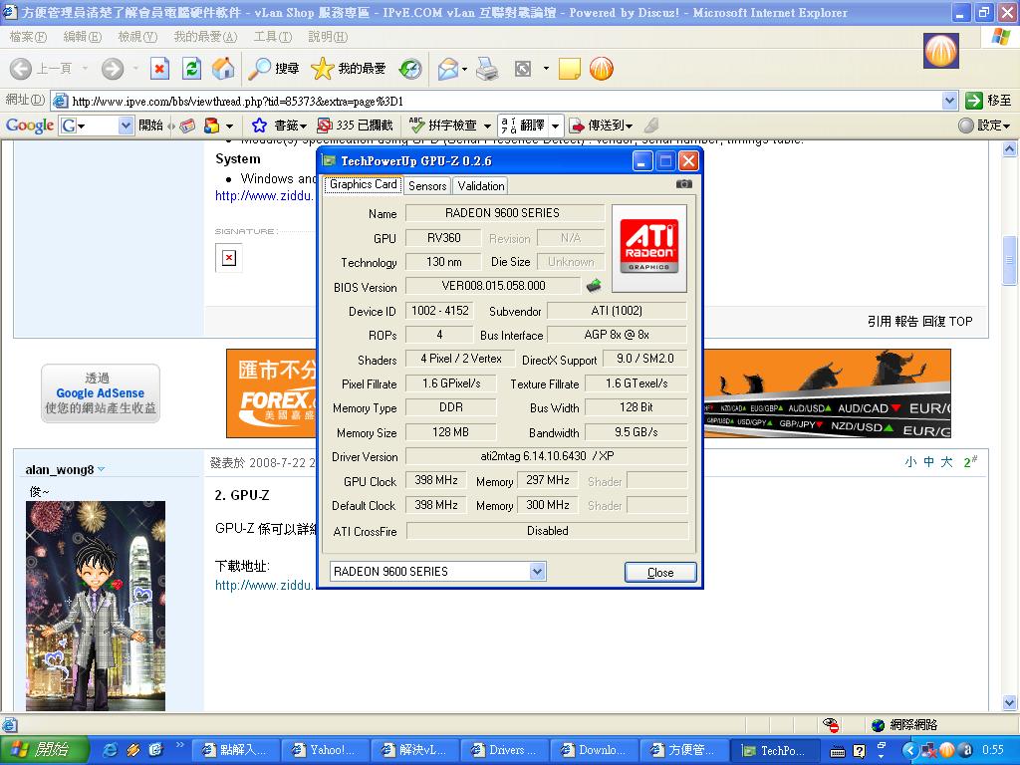Open the graphics card selection dropdown
Image resolution: width=1020 pixels, height=765 pixels.
[x=537, y=571]
